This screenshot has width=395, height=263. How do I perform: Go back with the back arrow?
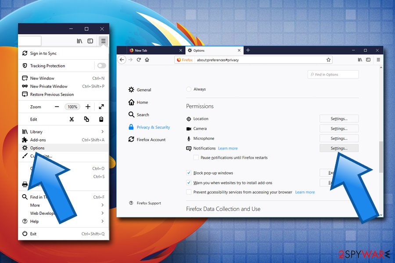point(122,60)
